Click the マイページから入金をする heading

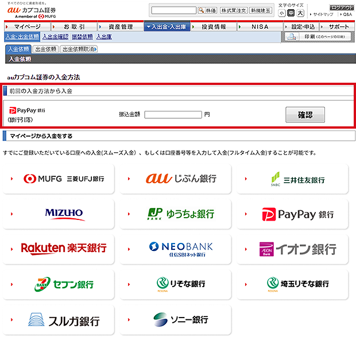(41, 136)
